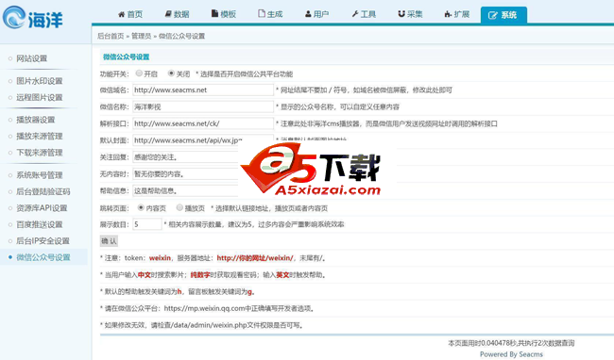Click the 后台首页 breadcrumb link
Screen dimensions: 614x360
click(x=111, y=36)
